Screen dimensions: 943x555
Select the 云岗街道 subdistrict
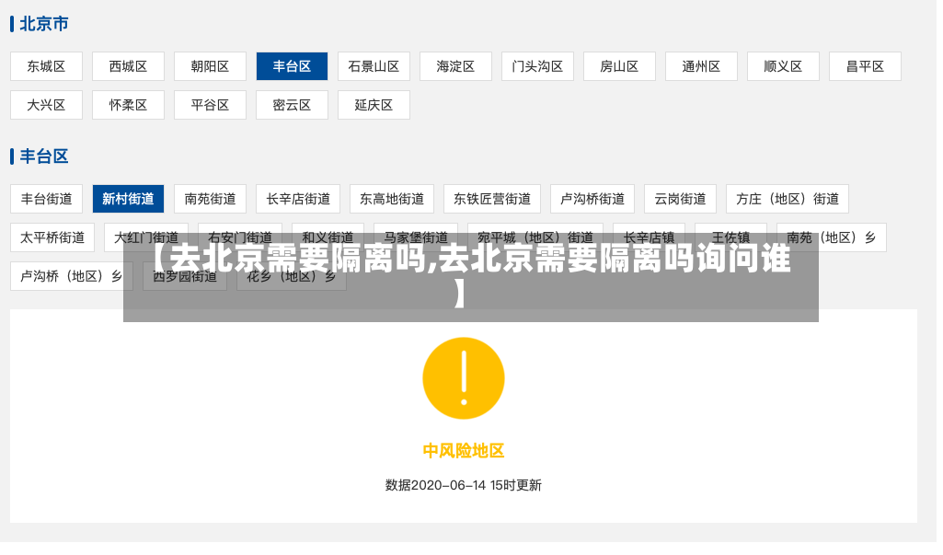[x=680, y=199]
